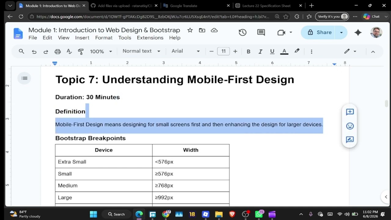Suggest edits from side panel
Screen dimensions: 391x220
click(350, 140)
